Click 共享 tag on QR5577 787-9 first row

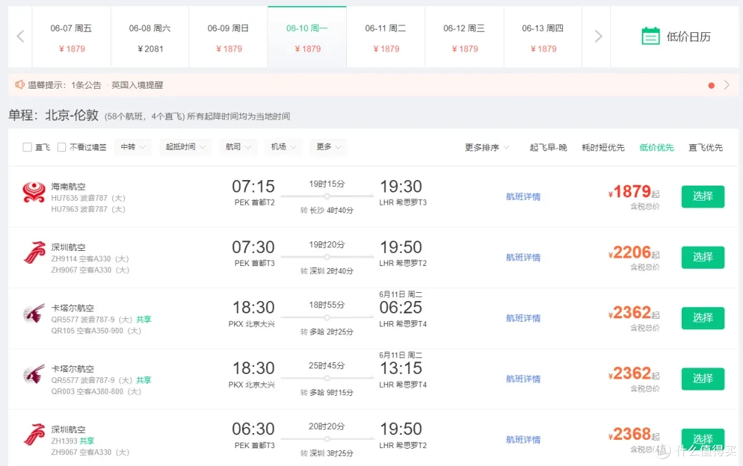point(144,319)
